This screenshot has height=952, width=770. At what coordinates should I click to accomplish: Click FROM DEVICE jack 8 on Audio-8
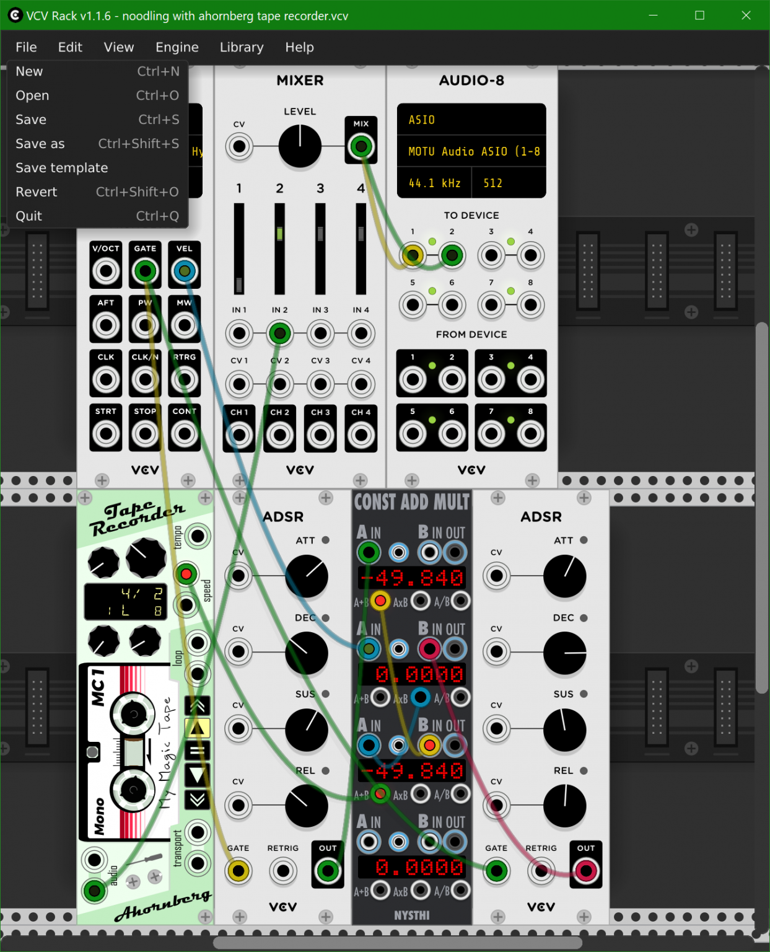point(530,434)
